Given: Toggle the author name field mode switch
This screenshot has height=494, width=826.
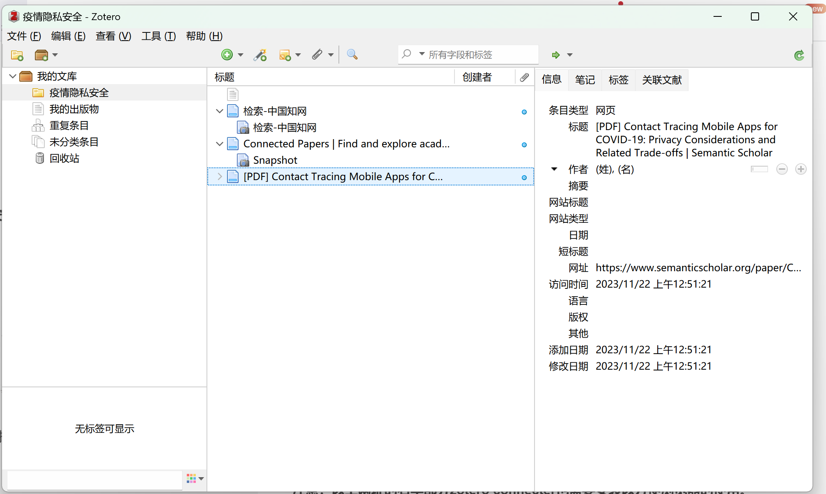Looking at the screenshot, I should tap(759, 169).
